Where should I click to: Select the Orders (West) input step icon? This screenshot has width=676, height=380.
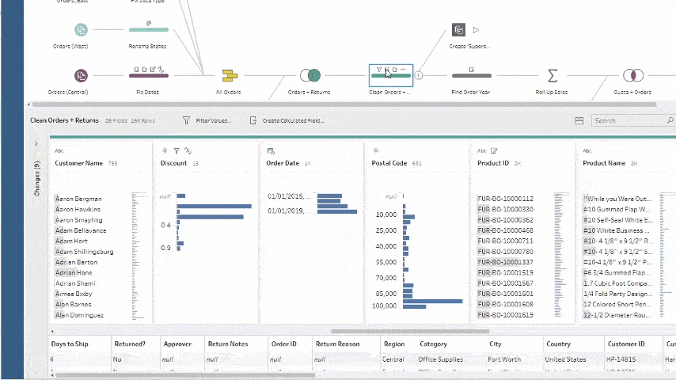point(81,30)
